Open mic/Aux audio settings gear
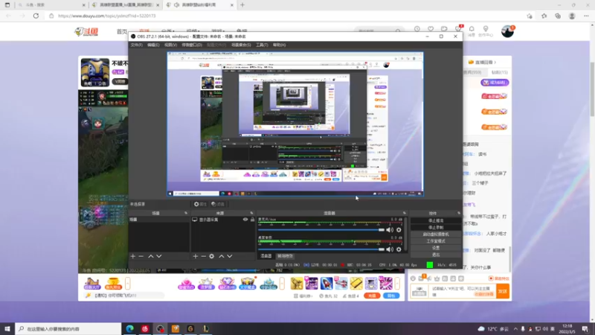 click(399, 230)
